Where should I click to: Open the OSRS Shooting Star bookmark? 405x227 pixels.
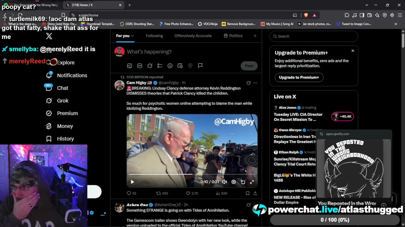[137, 24]
